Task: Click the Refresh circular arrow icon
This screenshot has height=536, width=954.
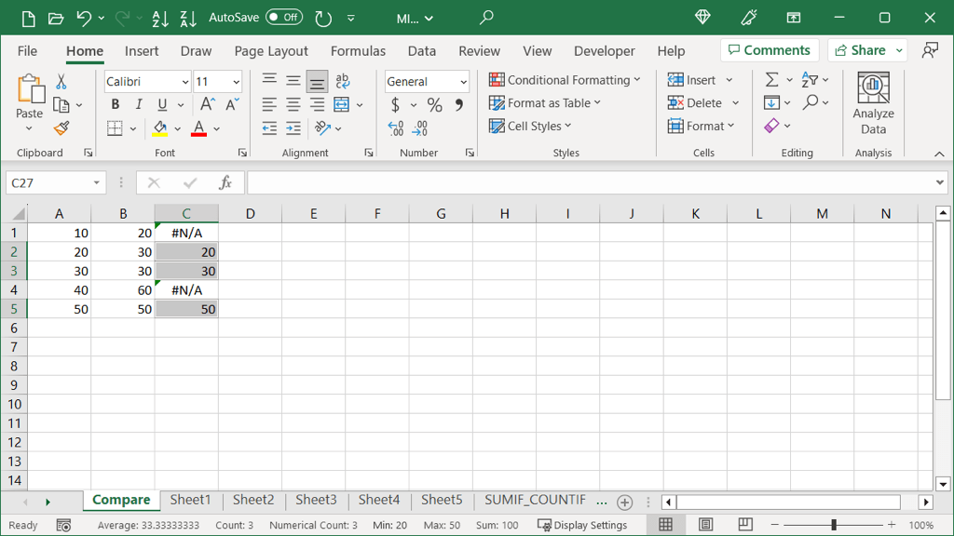Action: pos(323,19)
